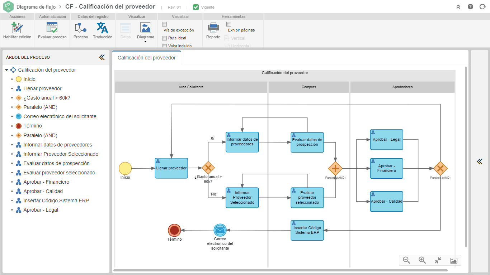
Task: Click the green Diagrama de flujo app icon
Action: [8, 7]
